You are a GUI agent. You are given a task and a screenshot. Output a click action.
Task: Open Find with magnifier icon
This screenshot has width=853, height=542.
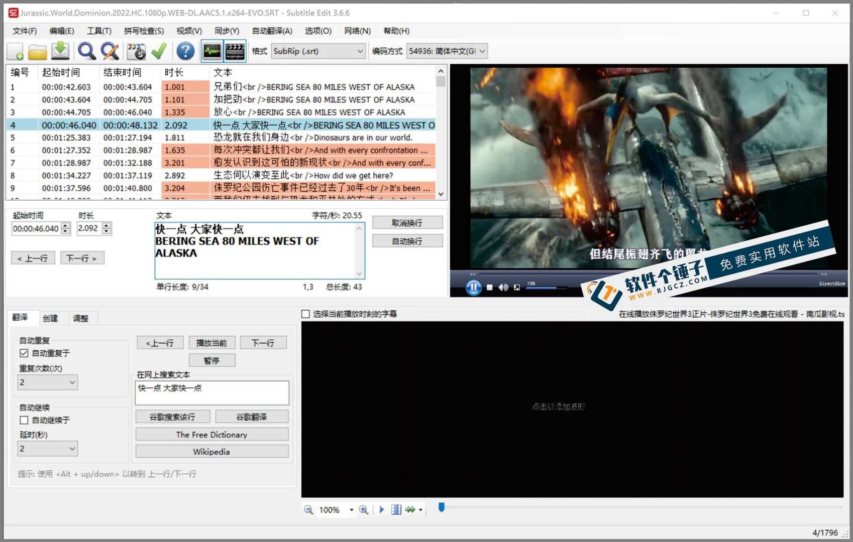point(86,51)
